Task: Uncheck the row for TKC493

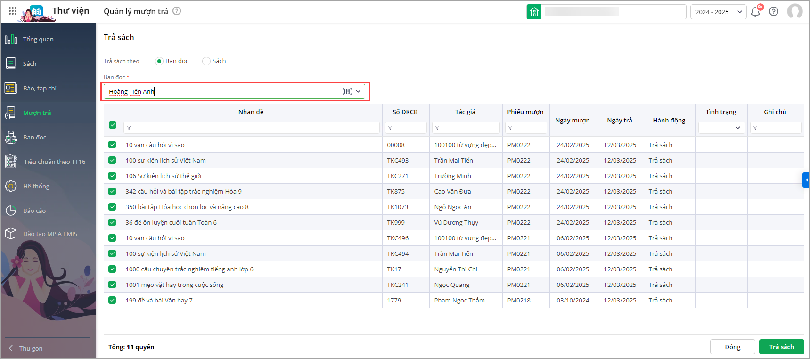Action: [112, 160]
